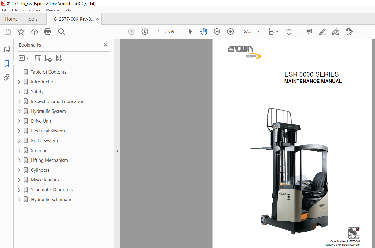Toggle the Bookmarks panel sidebar icon
375x248 pixels.
tap(7, 63)
